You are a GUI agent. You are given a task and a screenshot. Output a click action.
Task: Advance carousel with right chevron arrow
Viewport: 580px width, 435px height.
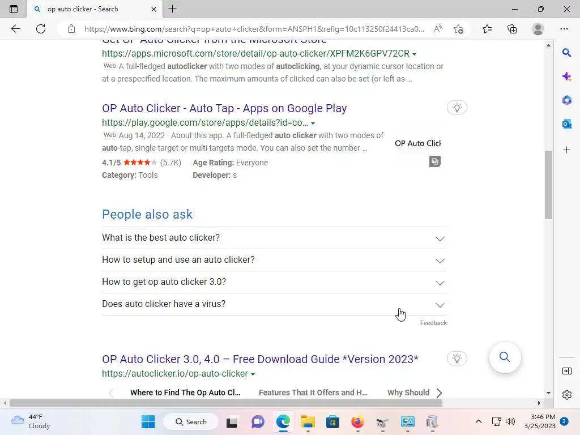coord(439,393)
